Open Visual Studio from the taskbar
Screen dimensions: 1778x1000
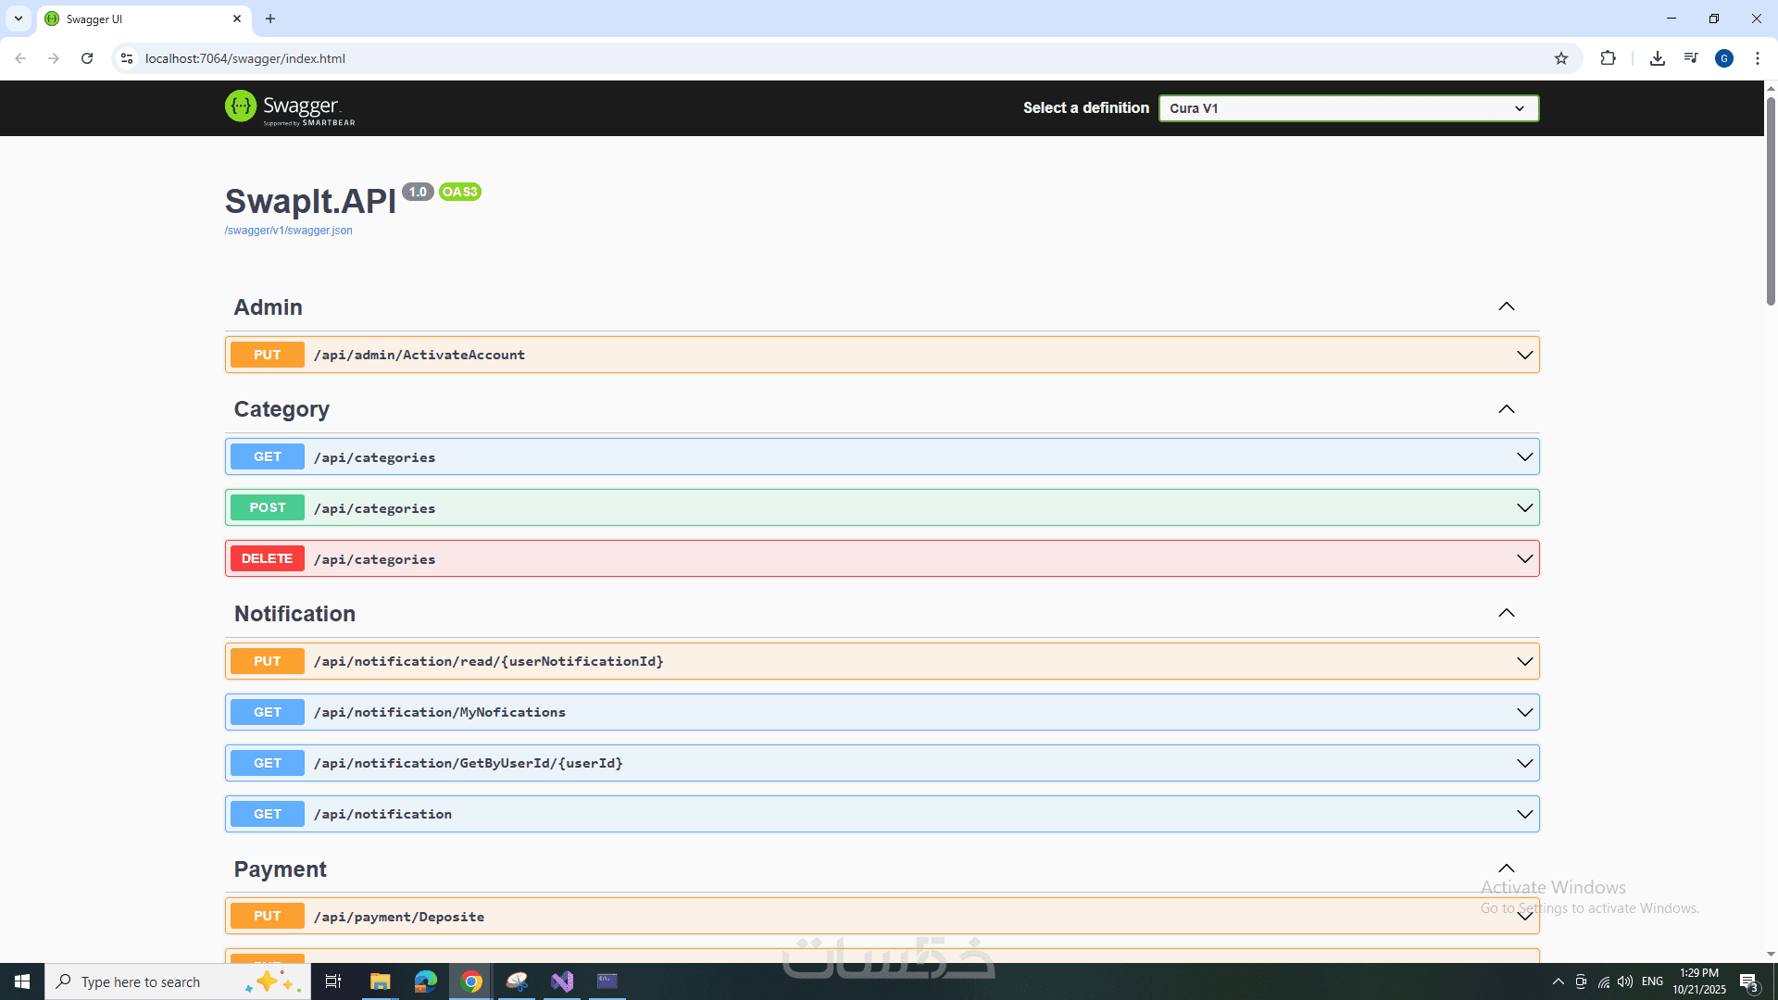click(x=562, y=981)
